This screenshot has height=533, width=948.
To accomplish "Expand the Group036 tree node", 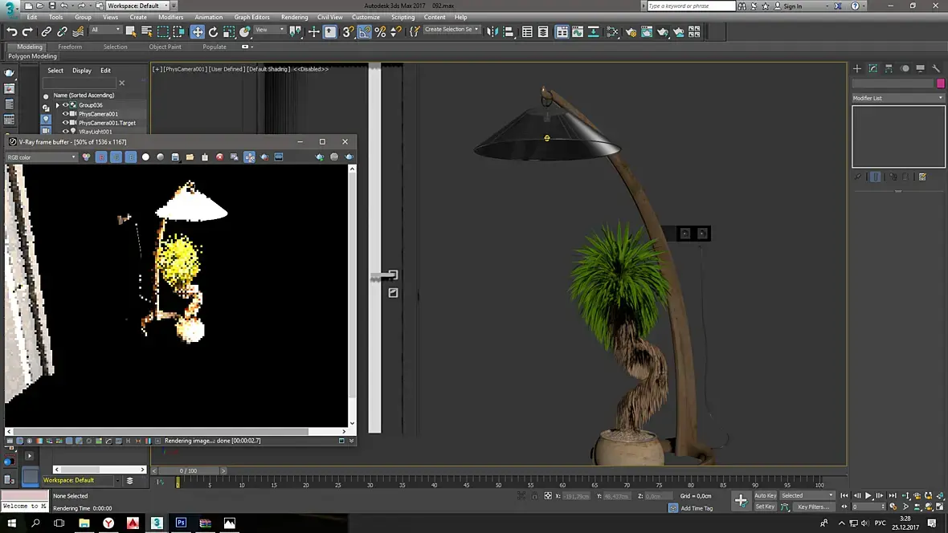I will (57, 105).
